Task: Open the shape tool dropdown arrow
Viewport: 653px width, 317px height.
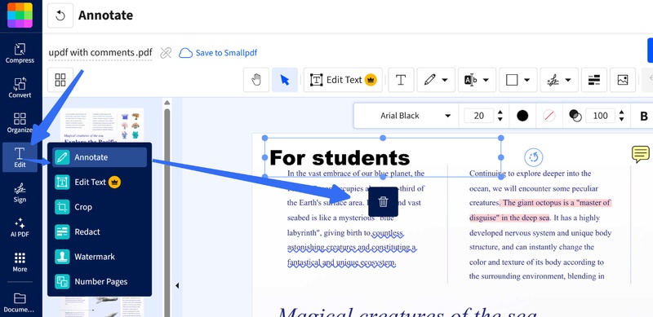Action: click(526, 80)
